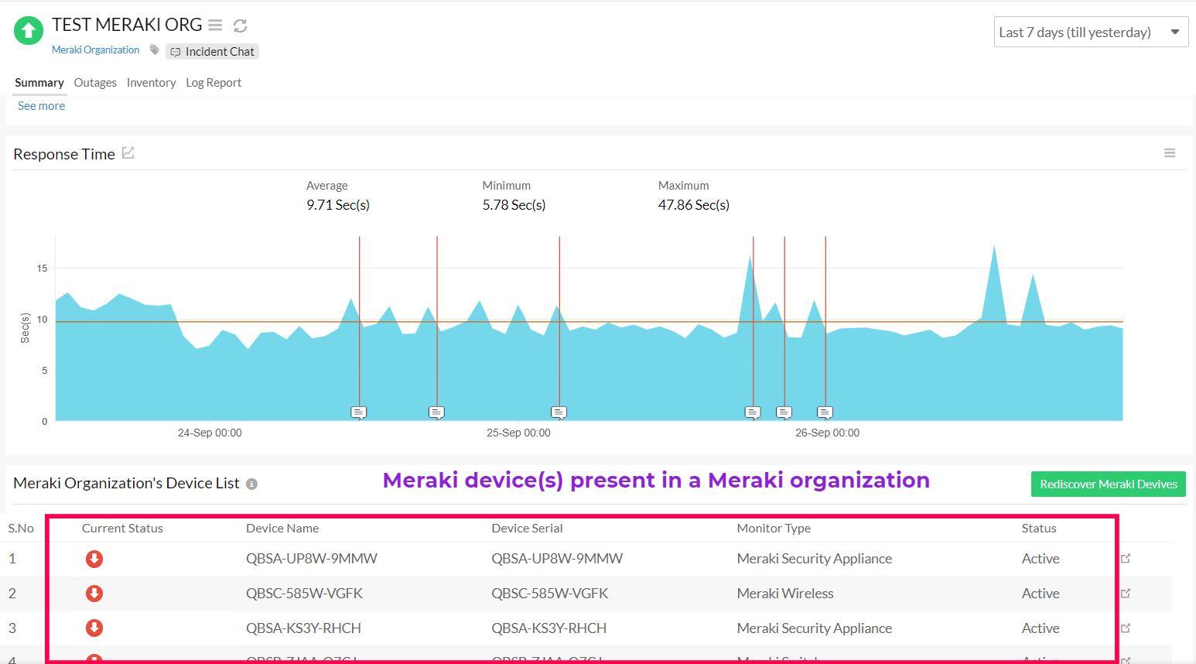Click the Device Serial column header
Image resolution: width=1196 pixels, height=664 pixels.
[x=527, y=529]
